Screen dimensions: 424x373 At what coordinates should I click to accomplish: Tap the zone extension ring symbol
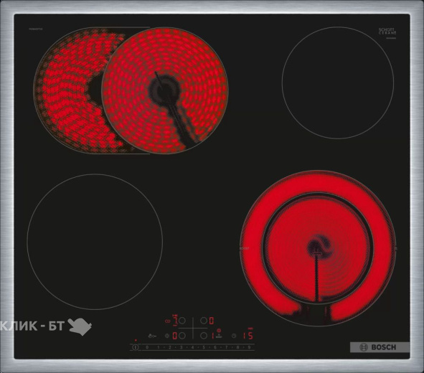click(x=167, y=336)
